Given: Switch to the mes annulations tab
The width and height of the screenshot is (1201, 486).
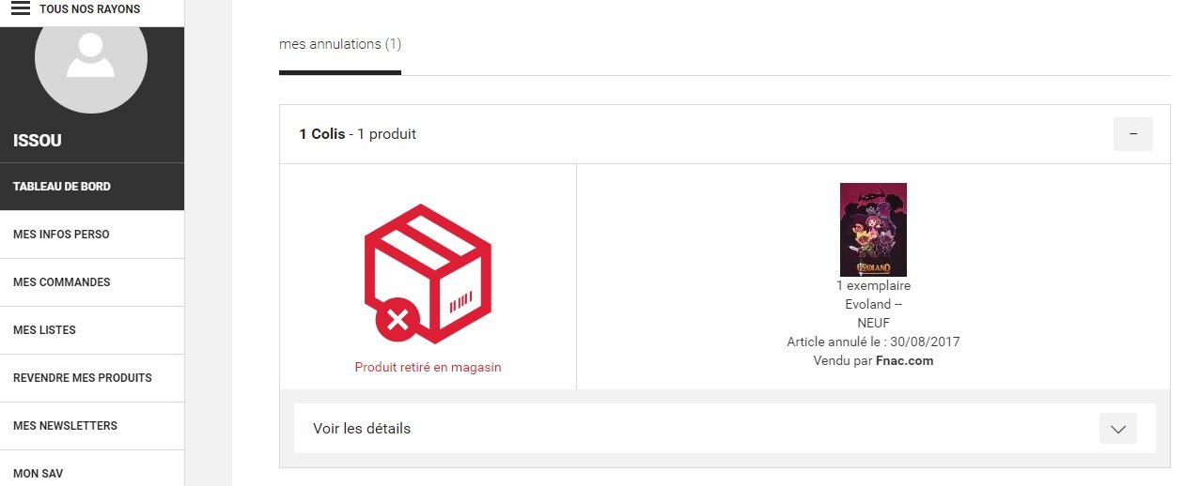Looking at the screenshot, I should coord(340,44).
